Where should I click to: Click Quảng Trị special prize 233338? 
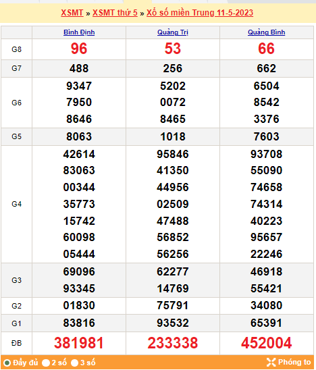tap(173, 343)
